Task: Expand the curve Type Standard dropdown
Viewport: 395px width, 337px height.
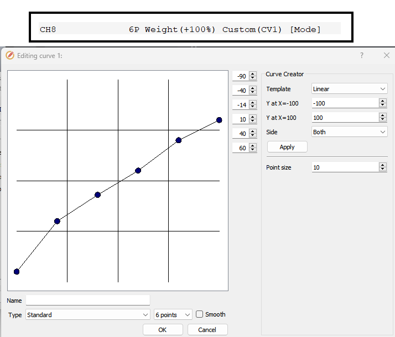Action: point(87,315)
